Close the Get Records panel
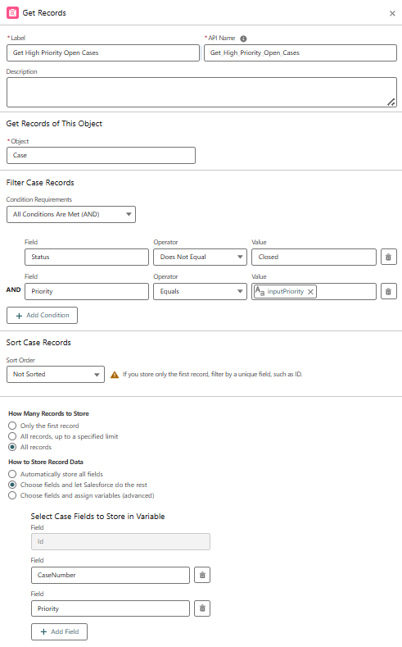402x647 pixels. click(392, 14)
